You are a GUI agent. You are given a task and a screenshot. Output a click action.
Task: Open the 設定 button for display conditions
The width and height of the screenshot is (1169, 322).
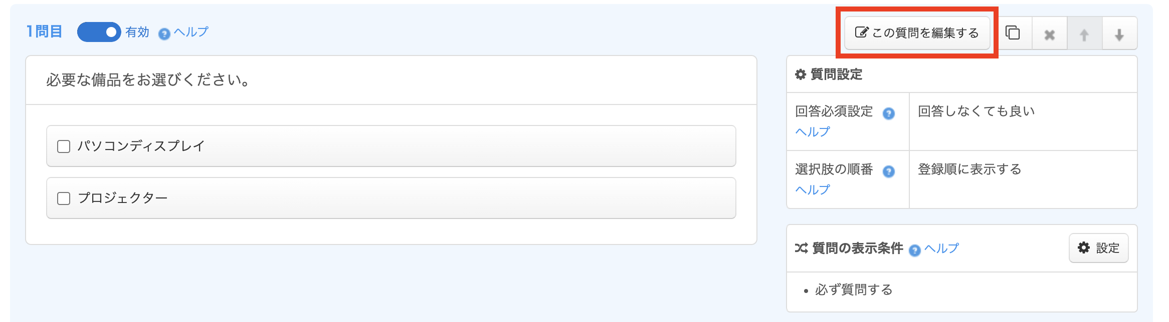tap(1098, 248)
